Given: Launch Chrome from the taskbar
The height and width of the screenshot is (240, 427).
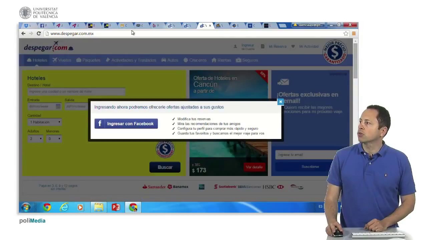Looking at the screenshot, I should [x=47, y=207].
